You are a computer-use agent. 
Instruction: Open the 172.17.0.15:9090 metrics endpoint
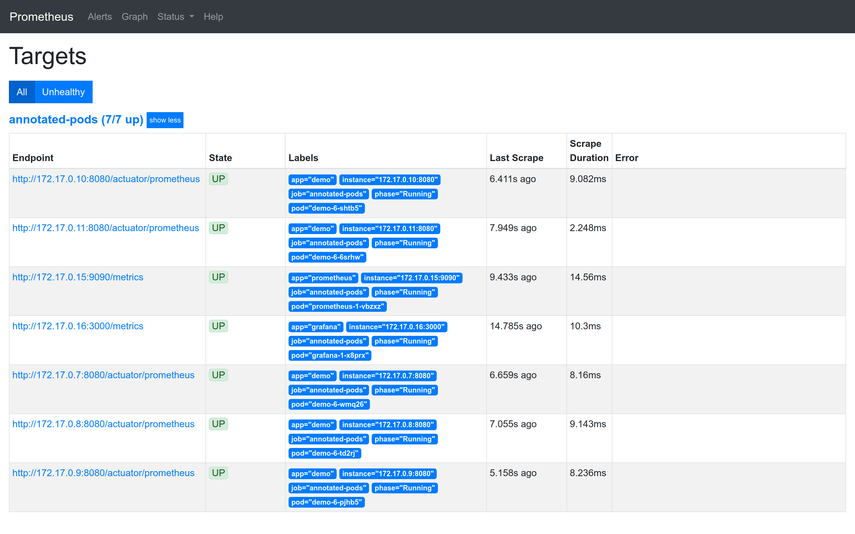pos(78,277)
